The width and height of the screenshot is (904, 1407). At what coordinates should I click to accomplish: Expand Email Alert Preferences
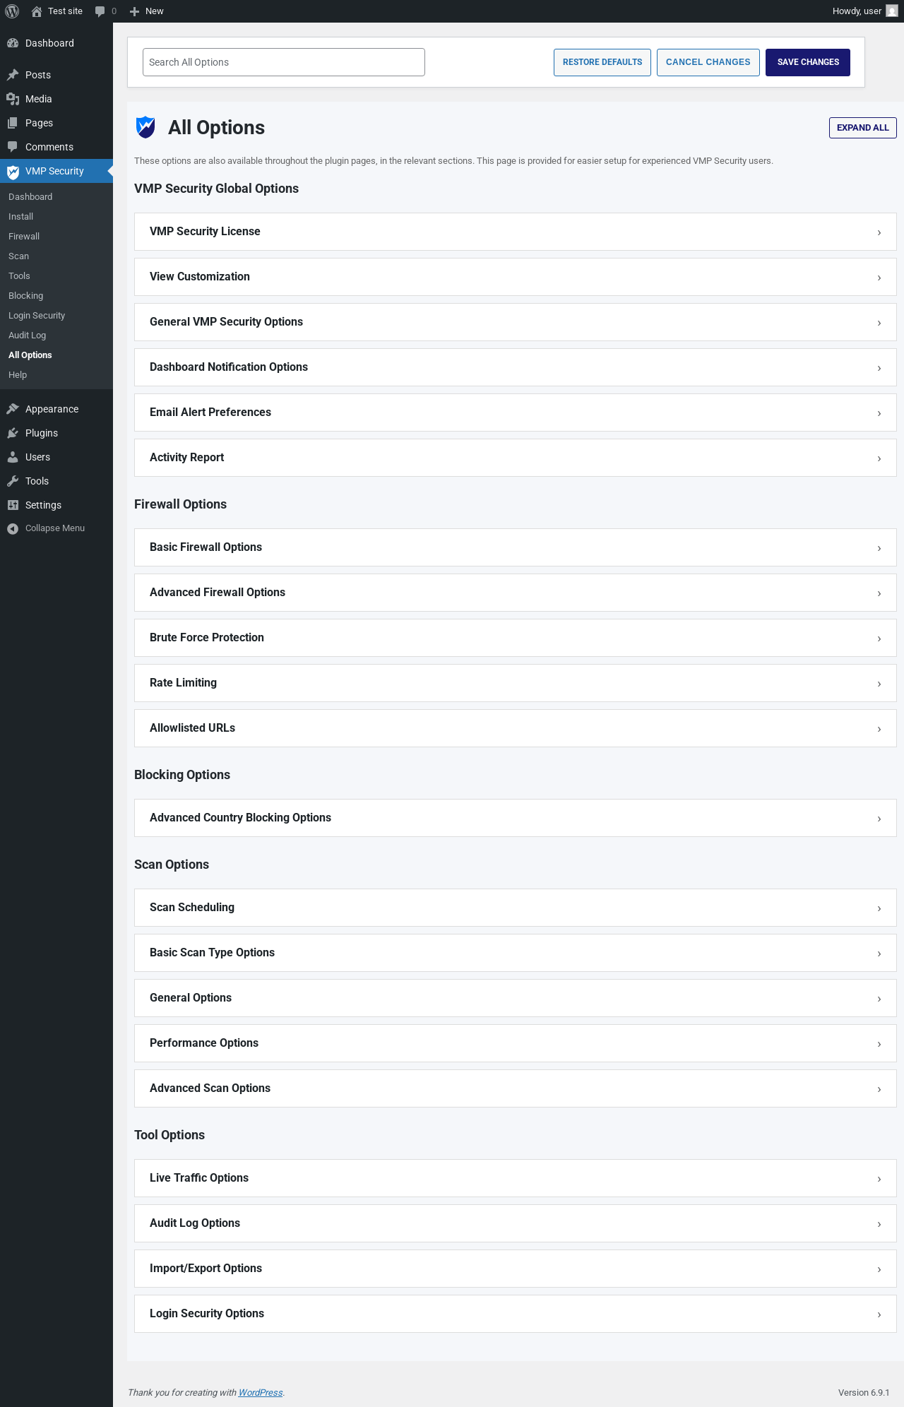coord(516,412)
